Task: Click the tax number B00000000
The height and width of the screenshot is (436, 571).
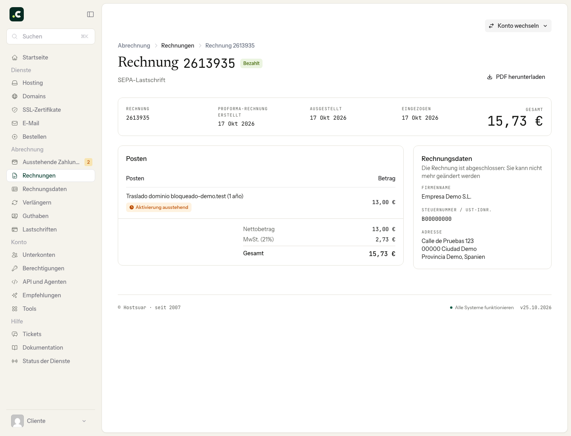Action: (437, 219)
